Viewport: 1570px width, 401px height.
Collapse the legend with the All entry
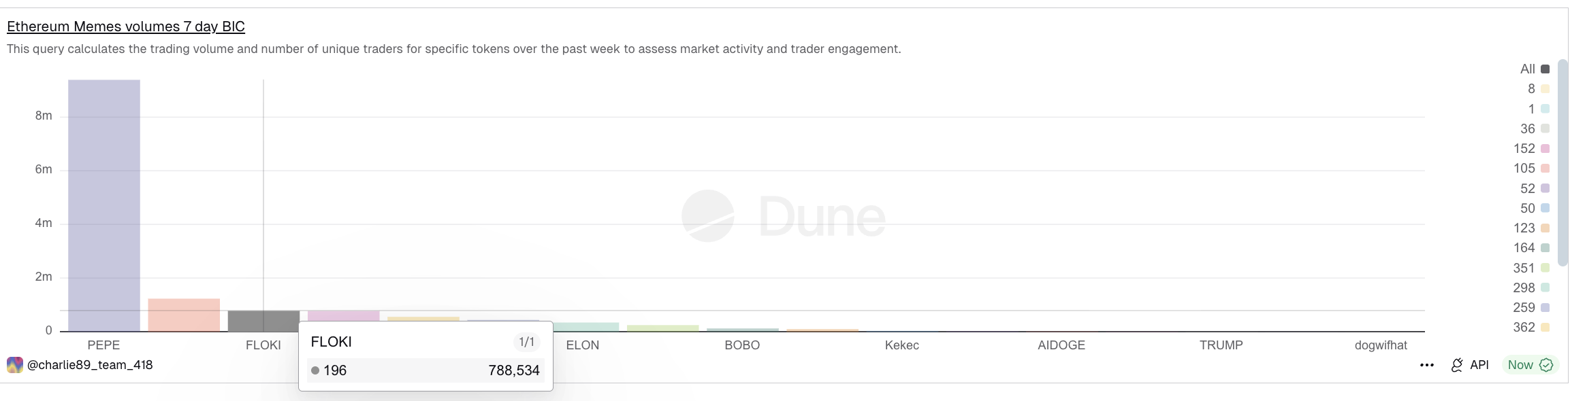click(x=1528, y=69)
